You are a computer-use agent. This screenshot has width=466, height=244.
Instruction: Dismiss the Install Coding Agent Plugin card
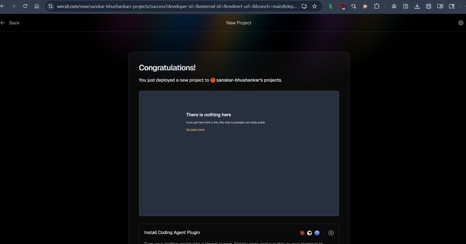coord(331,233)
